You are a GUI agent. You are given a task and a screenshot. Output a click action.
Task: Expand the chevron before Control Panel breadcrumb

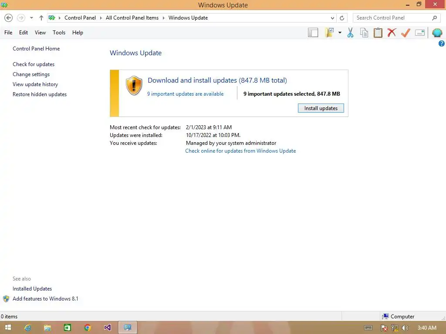[60, 18]
